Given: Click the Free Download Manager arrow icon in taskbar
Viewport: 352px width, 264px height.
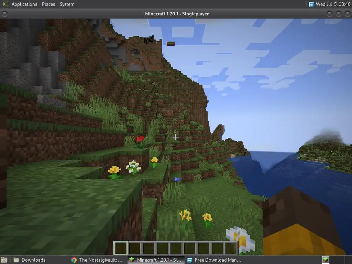Looking at the screenshot, I should pos(190,260).
